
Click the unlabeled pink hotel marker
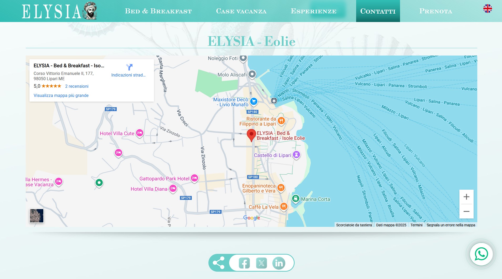(119, 152)
